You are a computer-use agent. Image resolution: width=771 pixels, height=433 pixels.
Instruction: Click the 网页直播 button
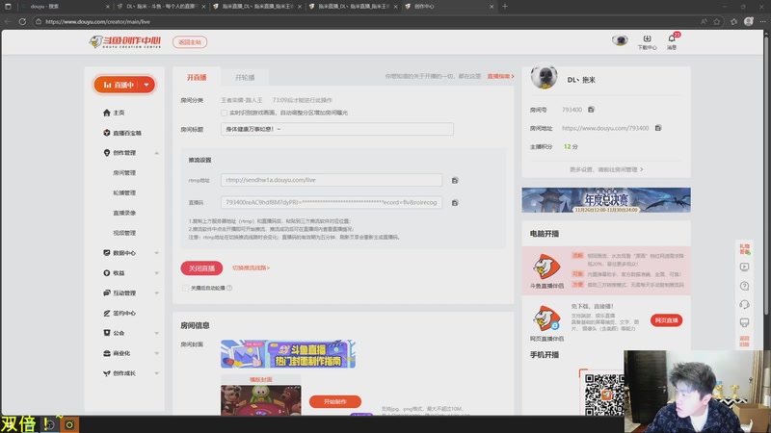coord(666,320)
